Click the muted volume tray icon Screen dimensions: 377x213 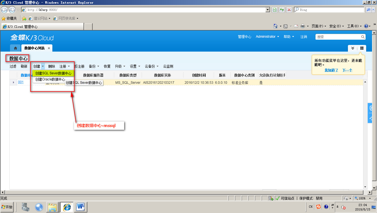[x=343, y=207]
